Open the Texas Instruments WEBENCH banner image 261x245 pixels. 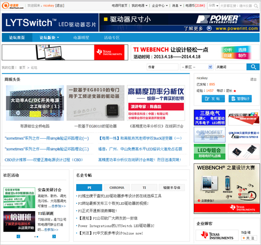pyautogui.click(x=65, y=52)
